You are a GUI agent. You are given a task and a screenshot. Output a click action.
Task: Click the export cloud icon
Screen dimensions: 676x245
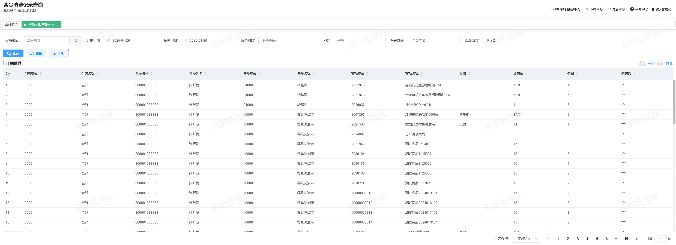pyautogui.click(x=642, y=63)
